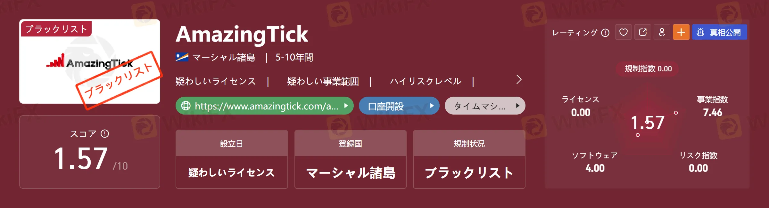Select the 疑わしいライセンス tag
The width and height of the screenshot is (769, 208).
(216, 81)
